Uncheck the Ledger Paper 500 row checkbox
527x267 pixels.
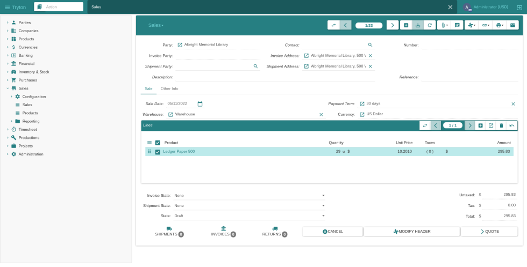[158, 152]
